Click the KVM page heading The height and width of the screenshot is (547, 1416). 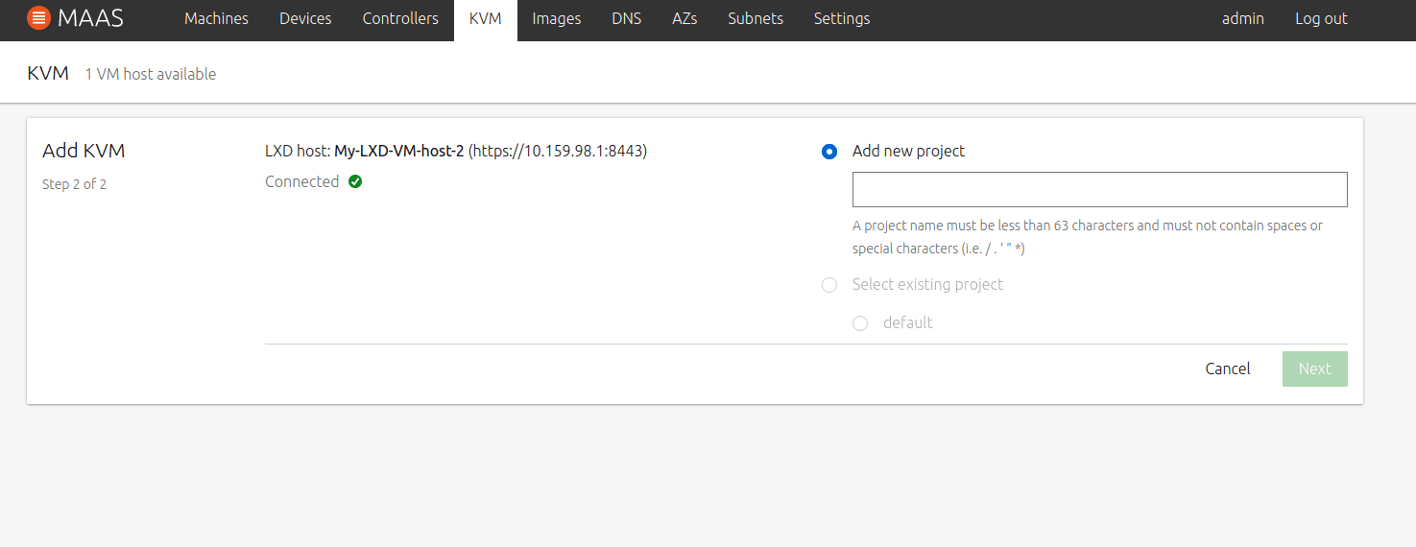[48, 73]
